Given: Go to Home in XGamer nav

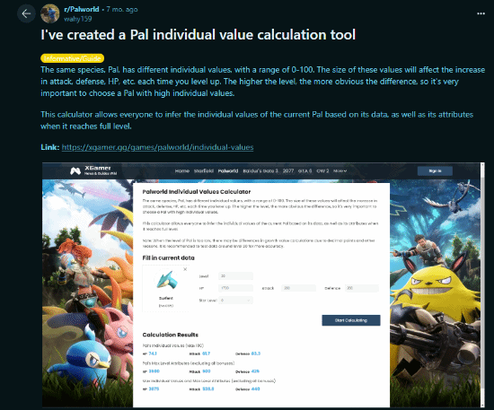Looking at the screenshot, I should [182, 170].
